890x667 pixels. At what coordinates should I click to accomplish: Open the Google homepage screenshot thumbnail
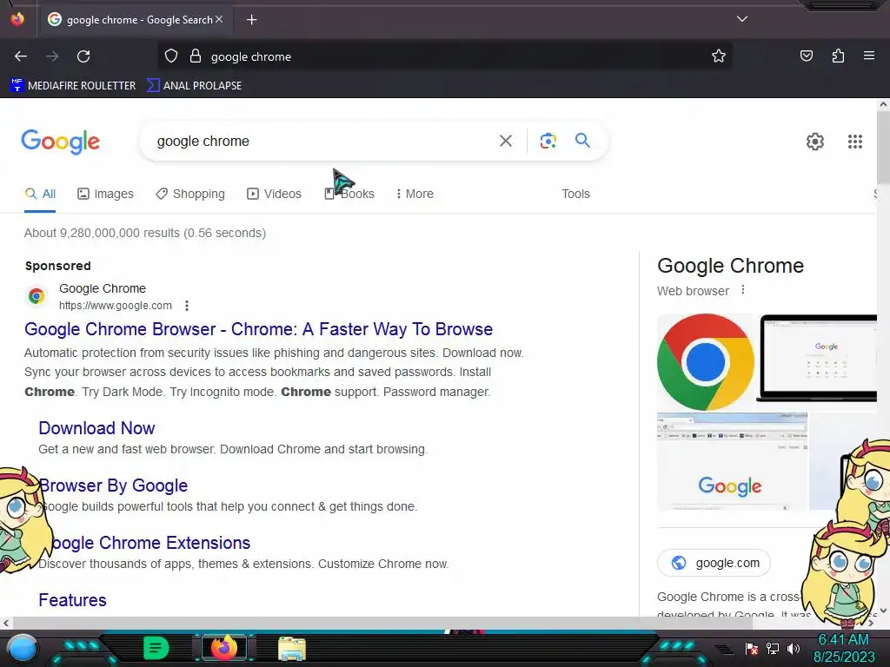[x=732, y=461]
